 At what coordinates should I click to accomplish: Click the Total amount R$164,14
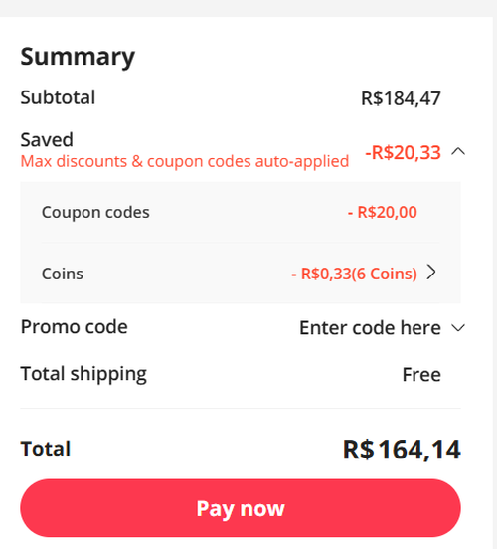[402, 450]
